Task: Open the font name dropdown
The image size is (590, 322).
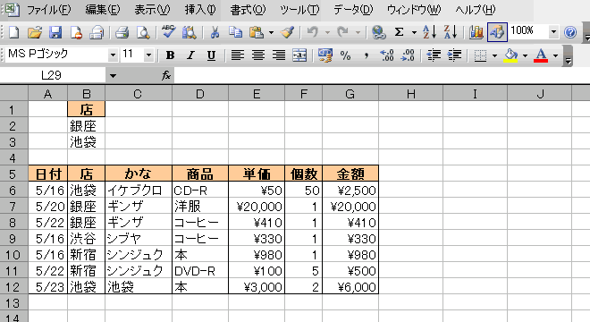Action: [x=113, y=55]
